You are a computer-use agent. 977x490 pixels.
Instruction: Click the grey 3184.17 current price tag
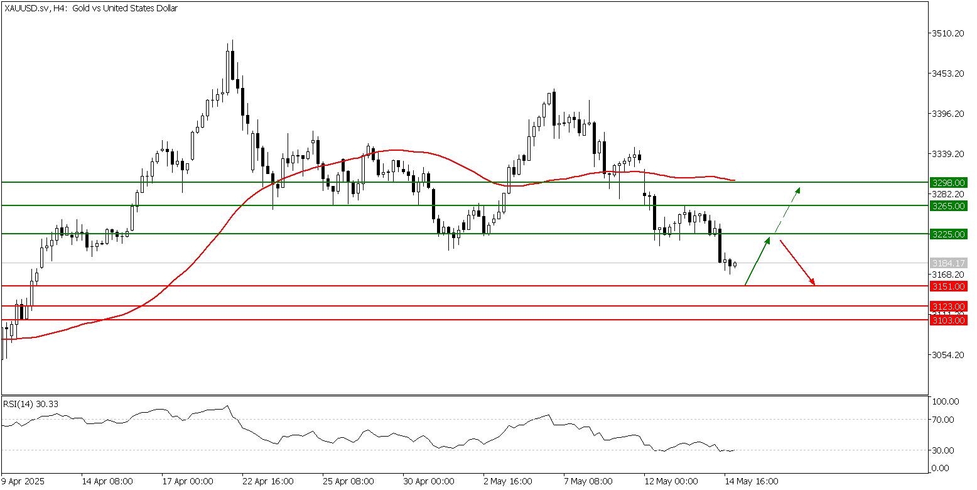pyautogui.click(x=947, y=263)
